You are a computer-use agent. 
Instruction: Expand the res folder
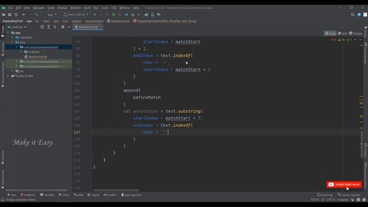tap(13, 71)
